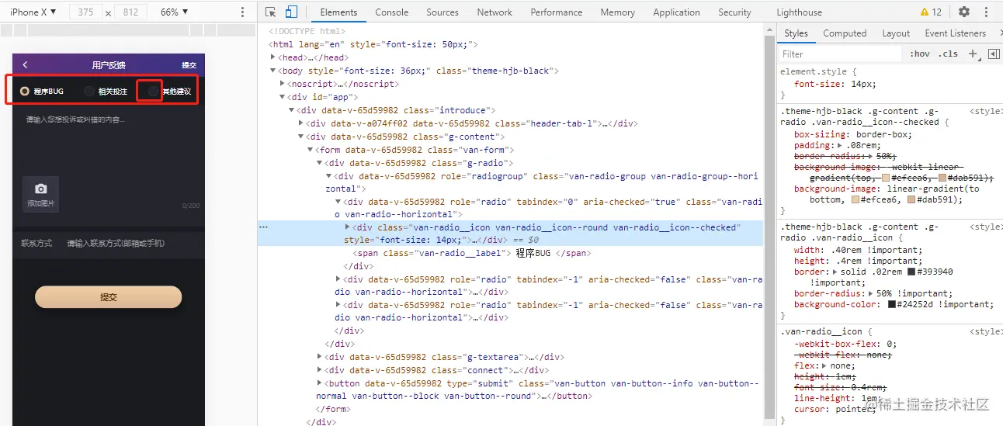This screenshot has height=426, width=1003.
Task: Select the DOCTYPE html line
Action: [307, 31]
